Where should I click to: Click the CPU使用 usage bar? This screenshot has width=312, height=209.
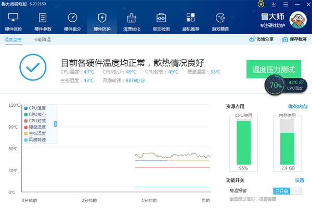coord(243,142)
